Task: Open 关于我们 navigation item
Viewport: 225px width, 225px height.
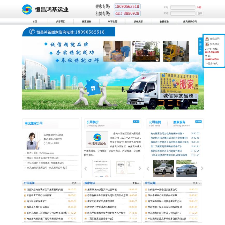Action: pyautogui.click(x=61, y=21)
